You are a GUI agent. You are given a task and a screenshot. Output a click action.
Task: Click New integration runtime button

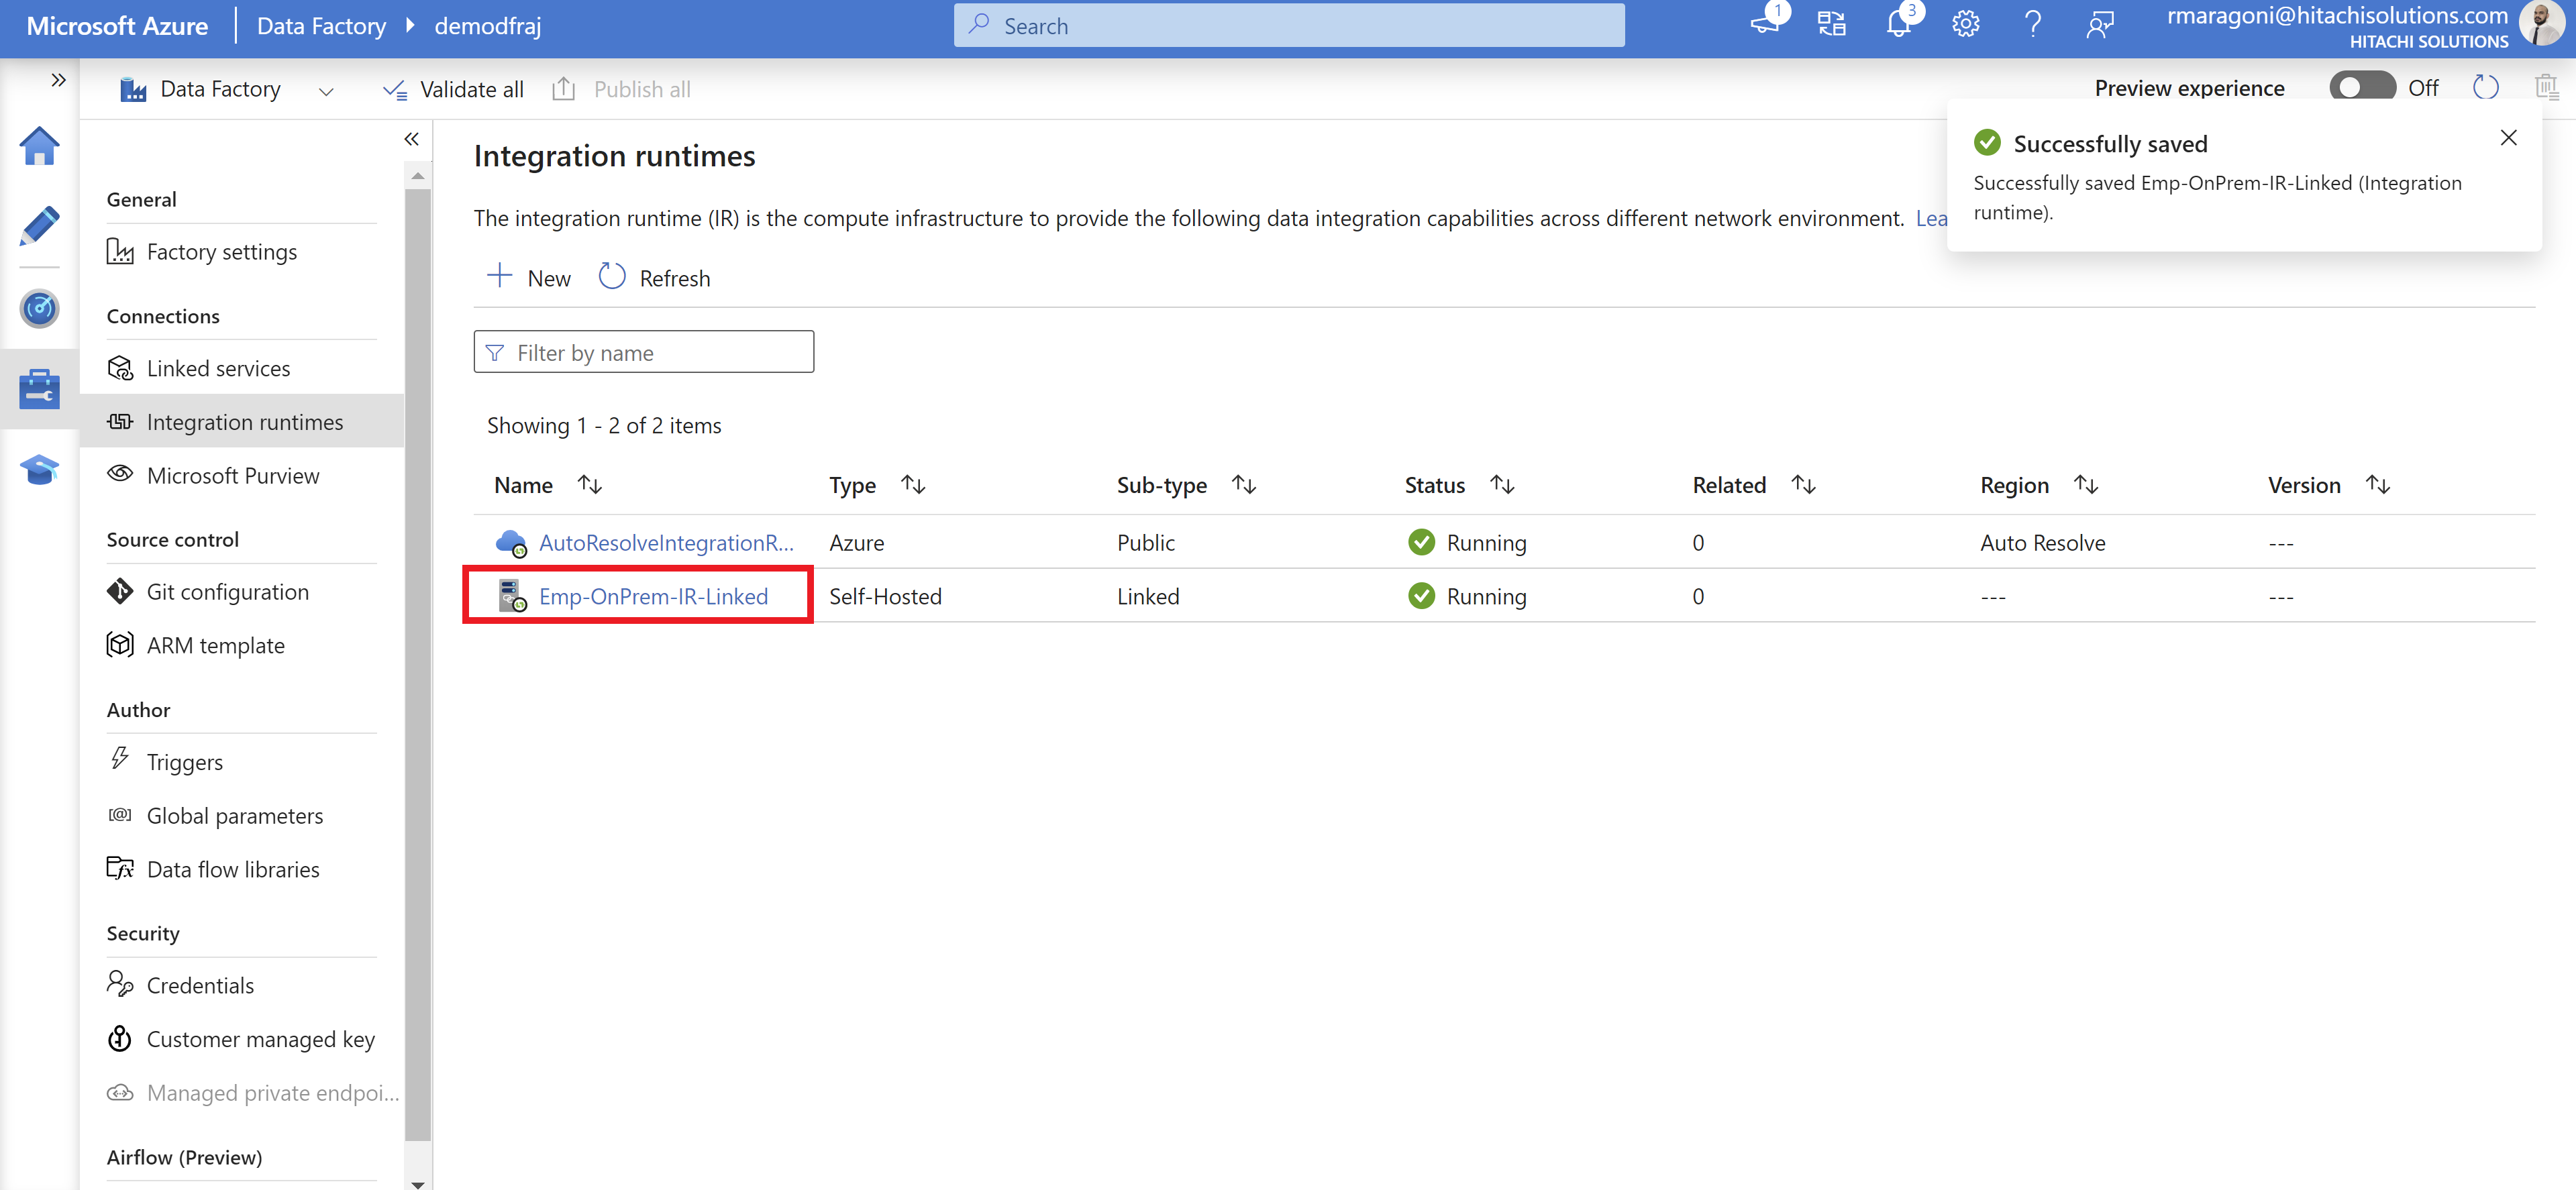(x=528, y=277)
